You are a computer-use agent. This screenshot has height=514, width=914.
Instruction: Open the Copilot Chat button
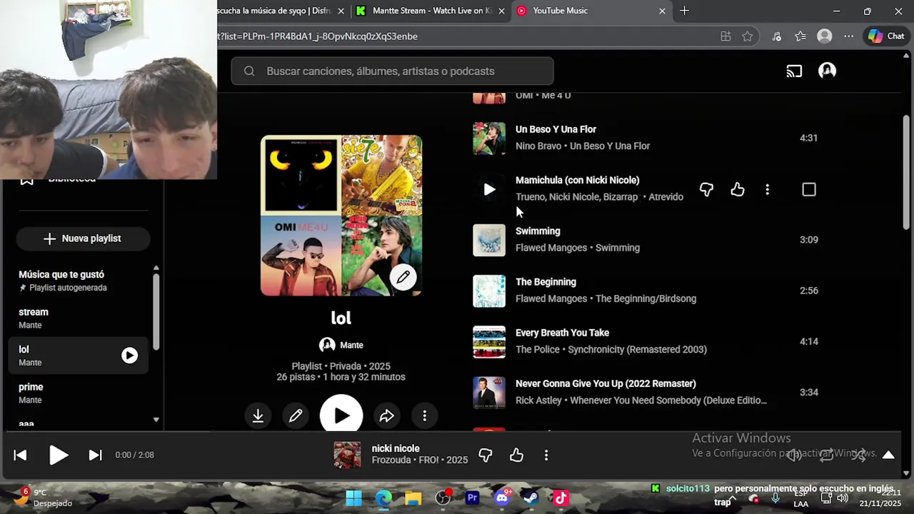(x=886, y=36)
